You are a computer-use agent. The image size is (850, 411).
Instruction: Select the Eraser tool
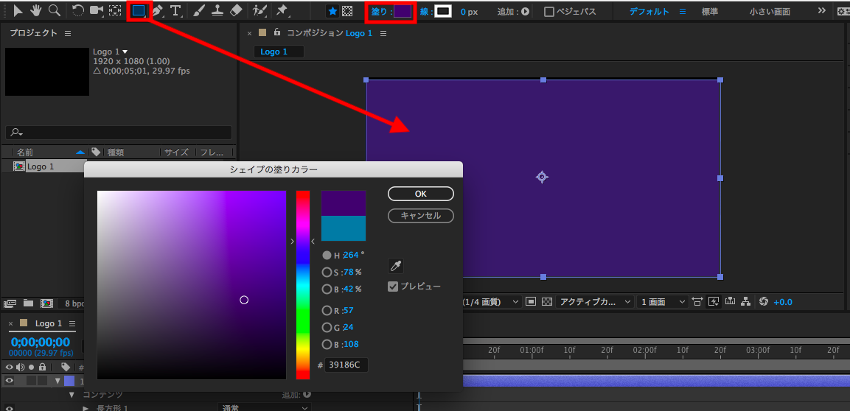click(236, 10)
